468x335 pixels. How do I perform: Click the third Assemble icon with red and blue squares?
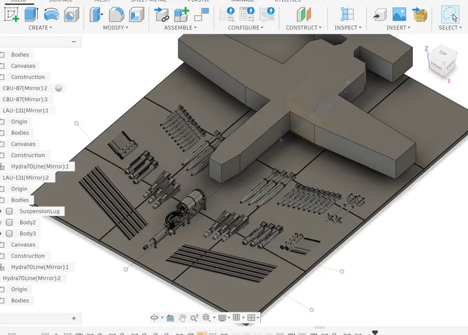coord(202,14)
